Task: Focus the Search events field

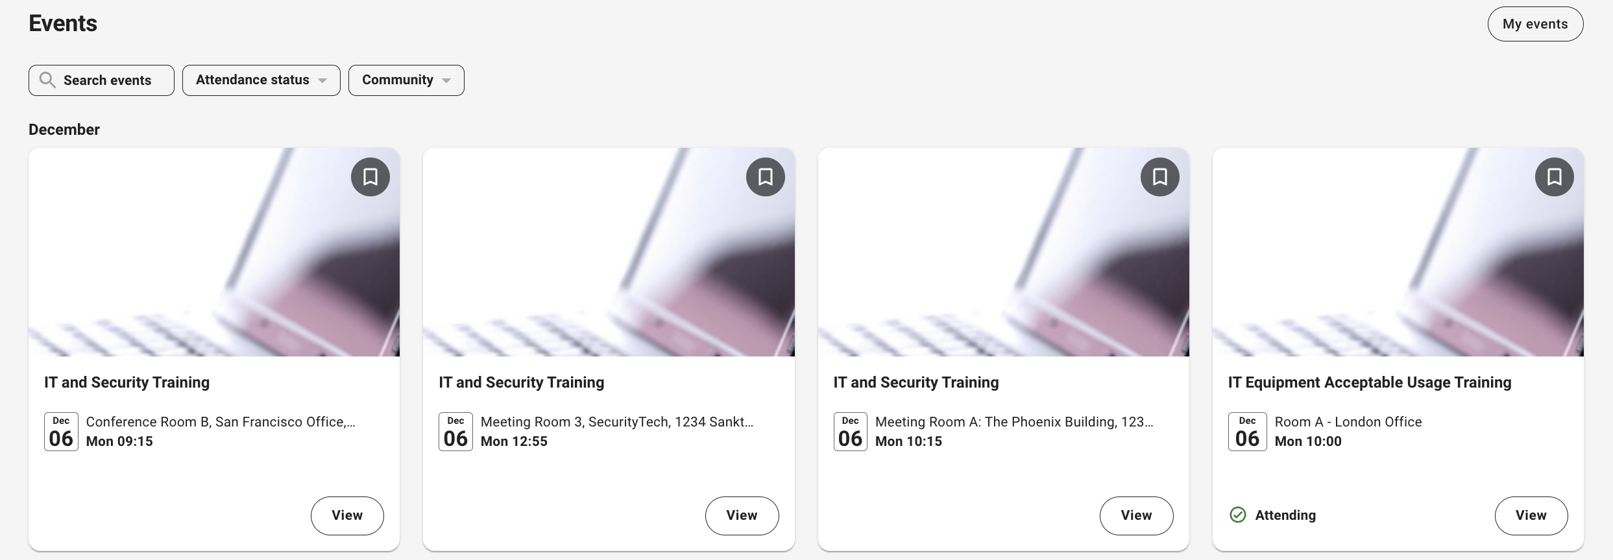Action: click(108, 80)
